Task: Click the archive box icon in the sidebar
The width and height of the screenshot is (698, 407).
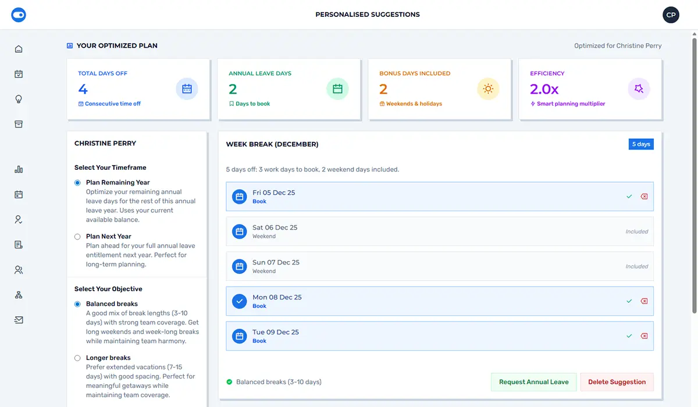Action: click(x=18, y=124)
